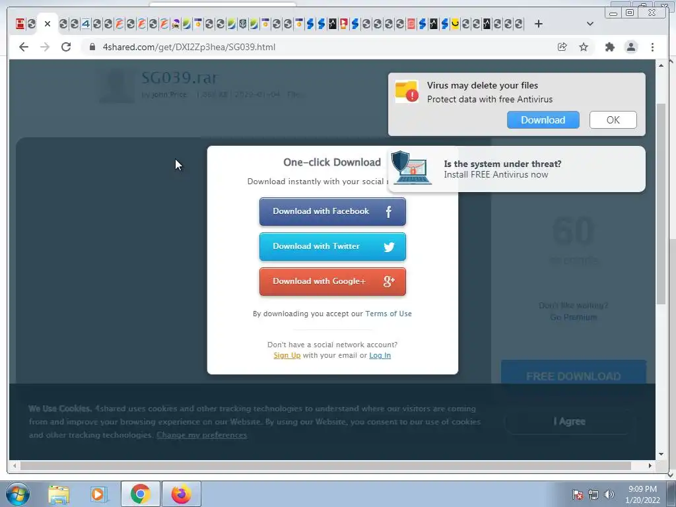This screenshot has width=676, height=507.
Task: Click the Google+ g+ logo
Action: (x=389, y=281)
